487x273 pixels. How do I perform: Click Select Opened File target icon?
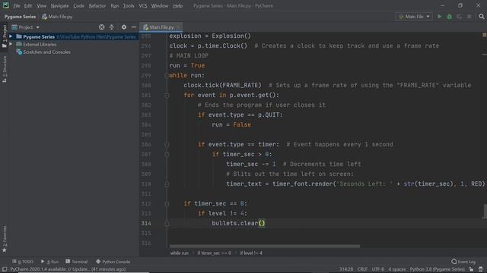click(101, 27)
